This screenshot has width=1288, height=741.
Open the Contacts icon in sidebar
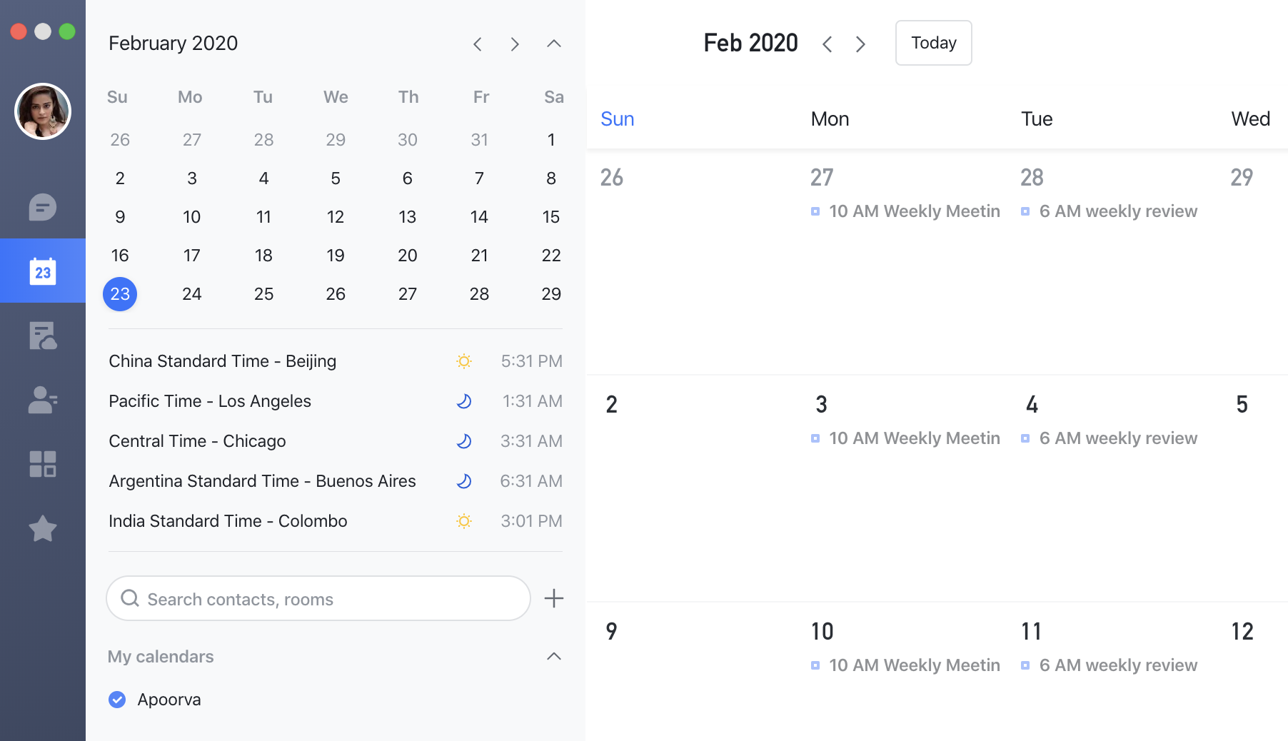43,400
